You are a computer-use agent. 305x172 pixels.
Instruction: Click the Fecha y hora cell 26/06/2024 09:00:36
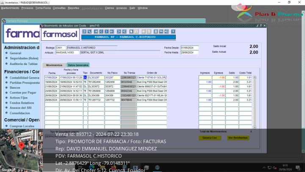coord(71,96)
